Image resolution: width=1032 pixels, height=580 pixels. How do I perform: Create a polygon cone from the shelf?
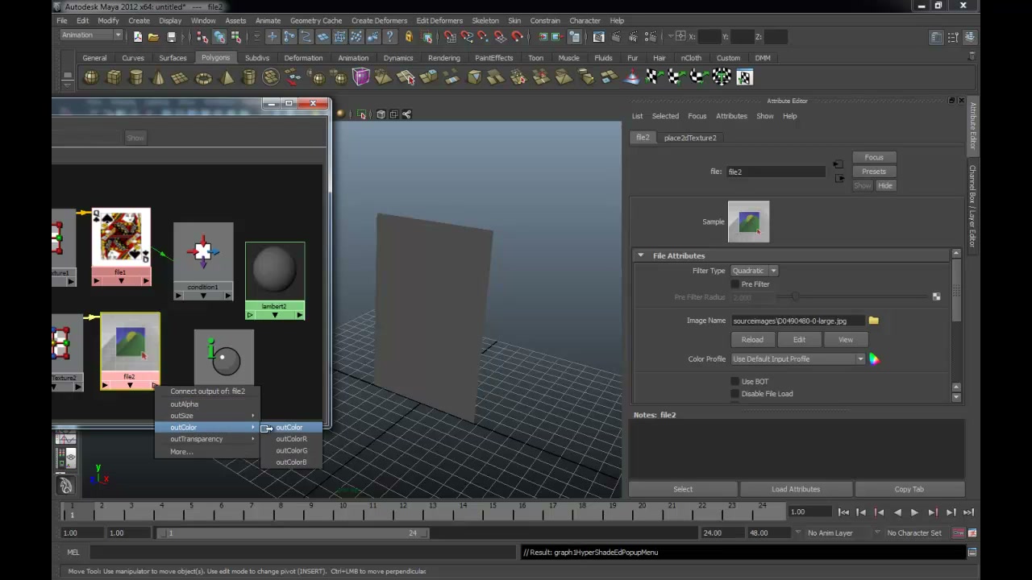pyautogui.click(x=158, y=77)
